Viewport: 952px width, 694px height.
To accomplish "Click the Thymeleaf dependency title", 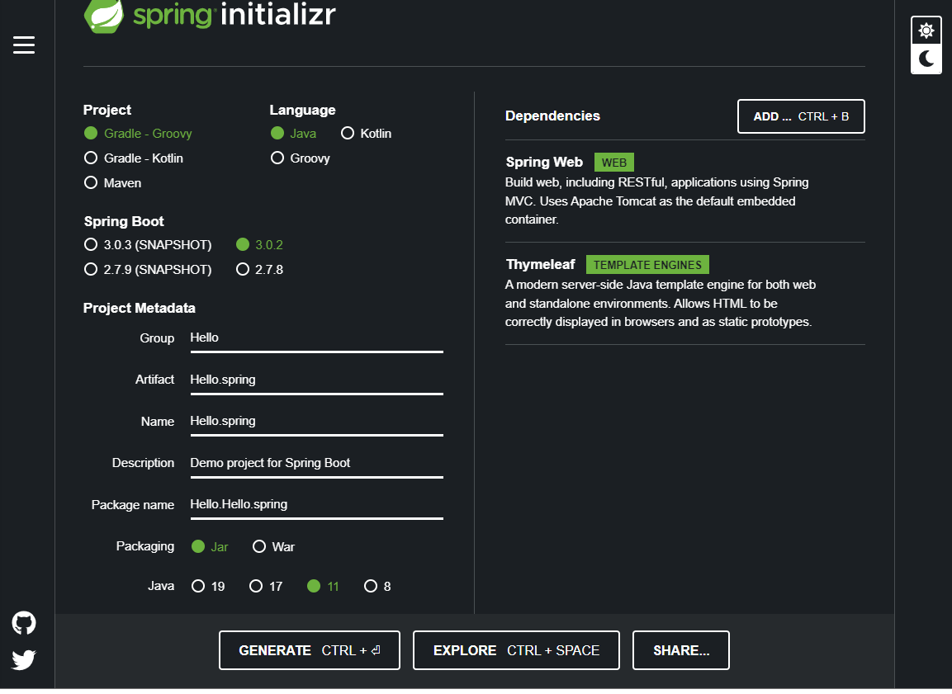I will click(540, 265).
